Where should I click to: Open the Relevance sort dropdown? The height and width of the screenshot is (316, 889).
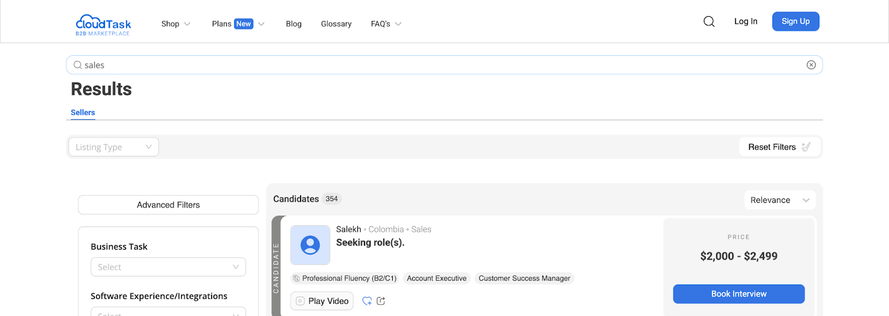point(780,200)
